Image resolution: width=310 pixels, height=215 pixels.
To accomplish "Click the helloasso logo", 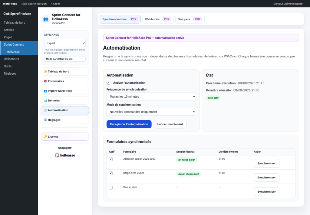I will (65, 155).
